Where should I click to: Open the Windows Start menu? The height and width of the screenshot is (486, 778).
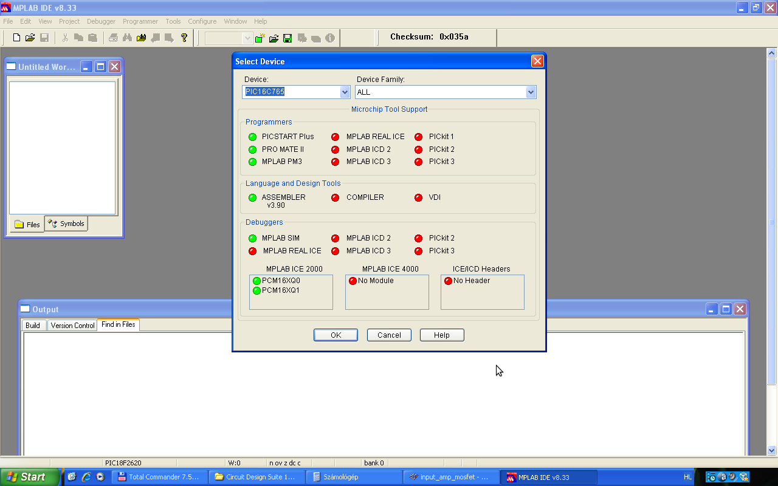point(30,477)
